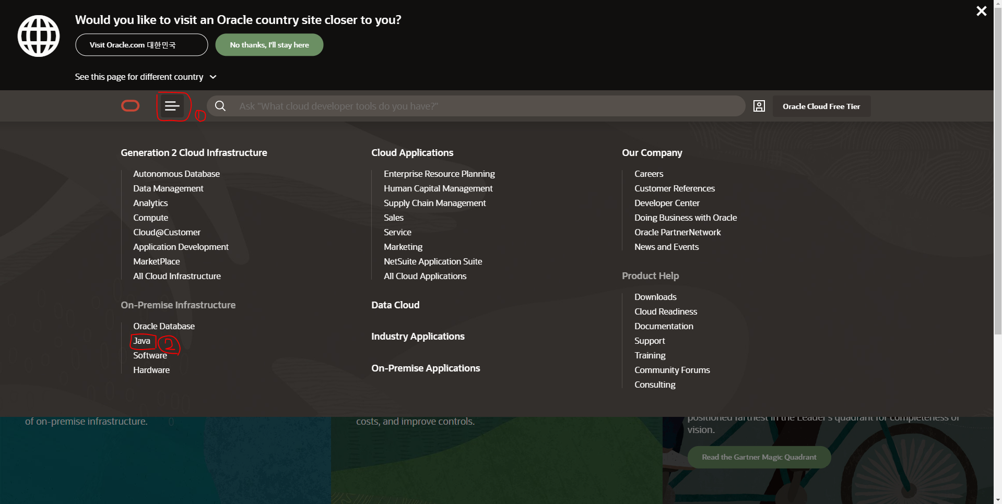Open Cloud Readiness link
This screenshot has width=1002, height=504.
666,311
